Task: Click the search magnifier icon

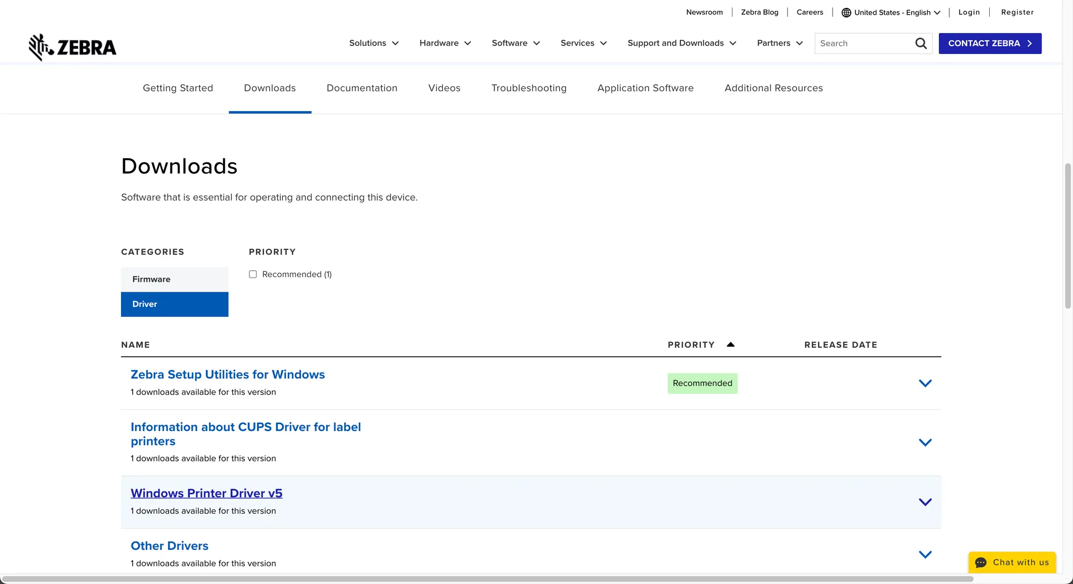Action: pyautogui.click(x=921, y=43)
